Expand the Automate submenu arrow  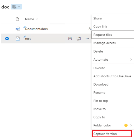tap(131, 60)
